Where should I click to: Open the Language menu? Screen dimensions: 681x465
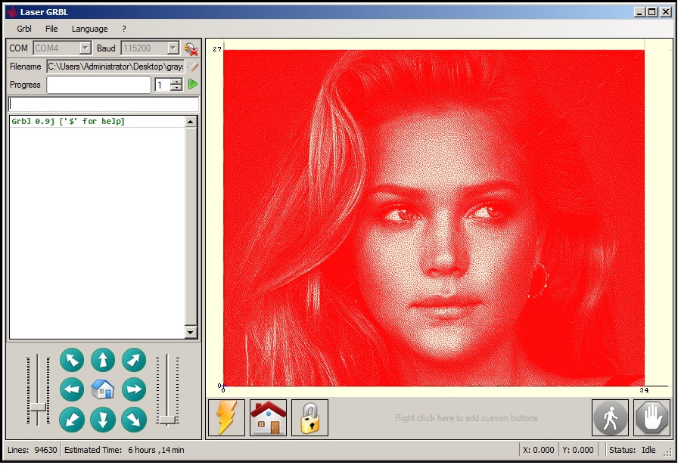point(89,29)
